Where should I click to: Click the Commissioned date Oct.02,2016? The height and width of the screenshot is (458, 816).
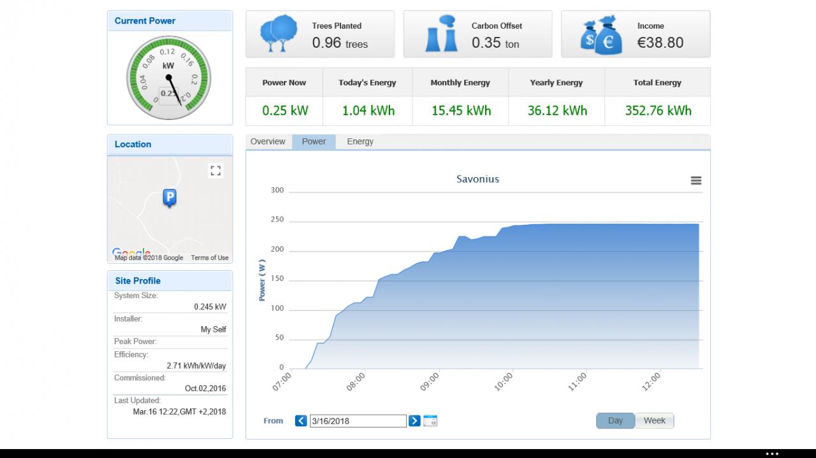coord(205,388)
